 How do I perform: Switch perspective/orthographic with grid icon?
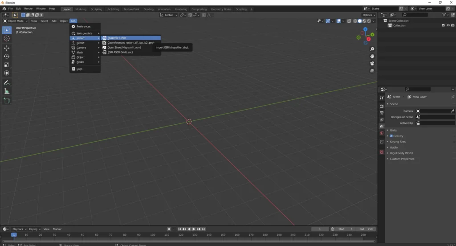[x=372, y=71]
